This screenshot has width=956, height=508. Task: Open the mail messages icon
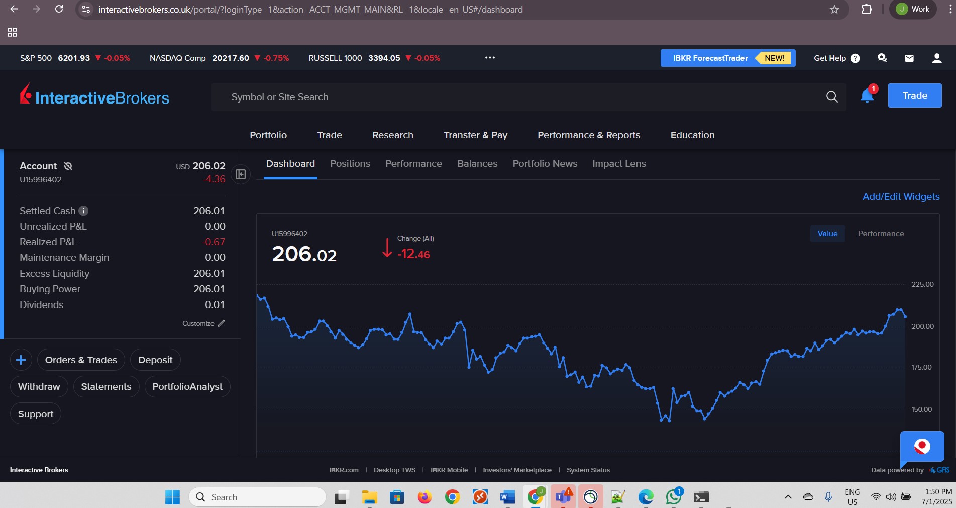(909, 58)
